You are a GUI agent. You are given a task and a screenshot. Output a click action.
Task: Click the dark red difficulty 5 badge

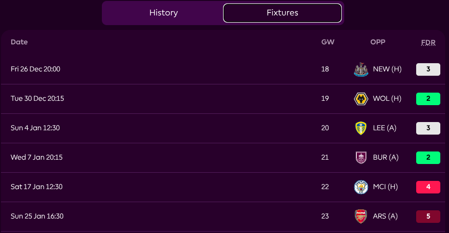pyautogui.click(x=428, y=217)
